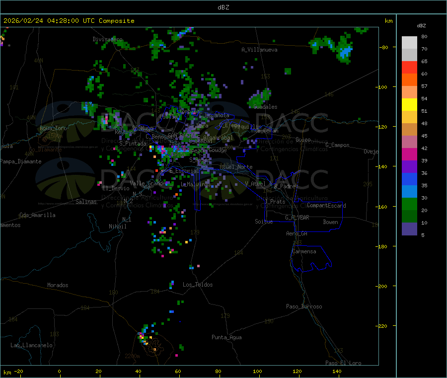The width and height of the screenshot is (447, 378).
Task: Click the 'CompantEscard' map label
Action: 326,206
